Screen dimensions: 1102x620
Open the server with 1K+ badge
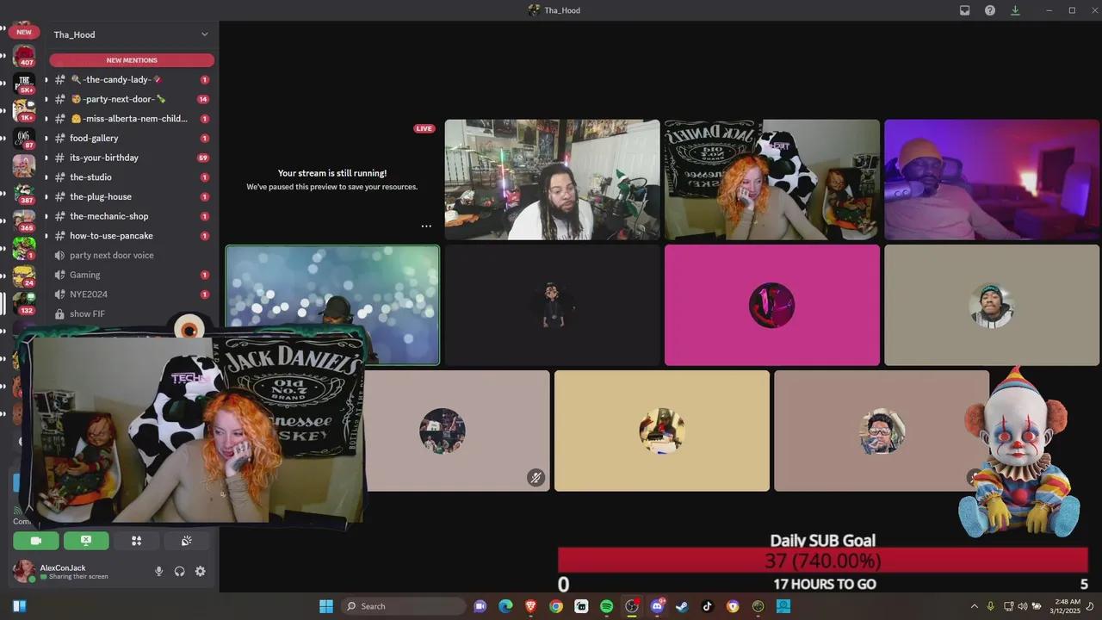24,110
